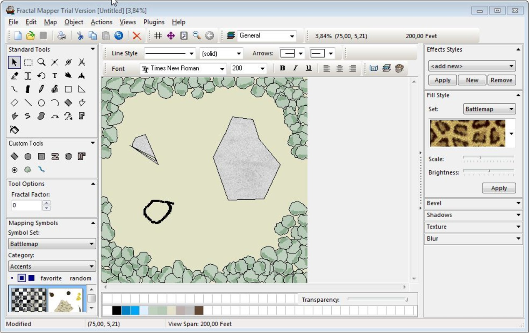Image resolution: width=530 pixels, height=333 pixels.
Task: Open the Actions menu
Action: pos(101,22)
